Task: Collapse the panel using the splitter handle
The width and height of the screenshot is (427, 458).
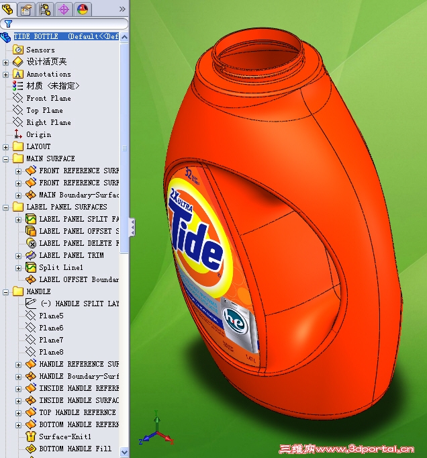Action: [x=132, y=227]
